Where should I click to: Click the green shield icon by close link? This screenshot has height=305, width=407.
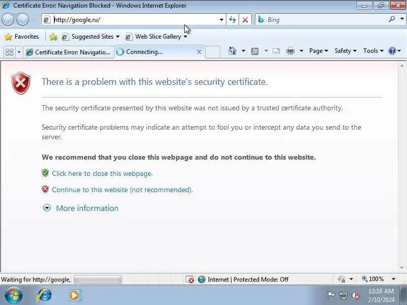point(45,173)
